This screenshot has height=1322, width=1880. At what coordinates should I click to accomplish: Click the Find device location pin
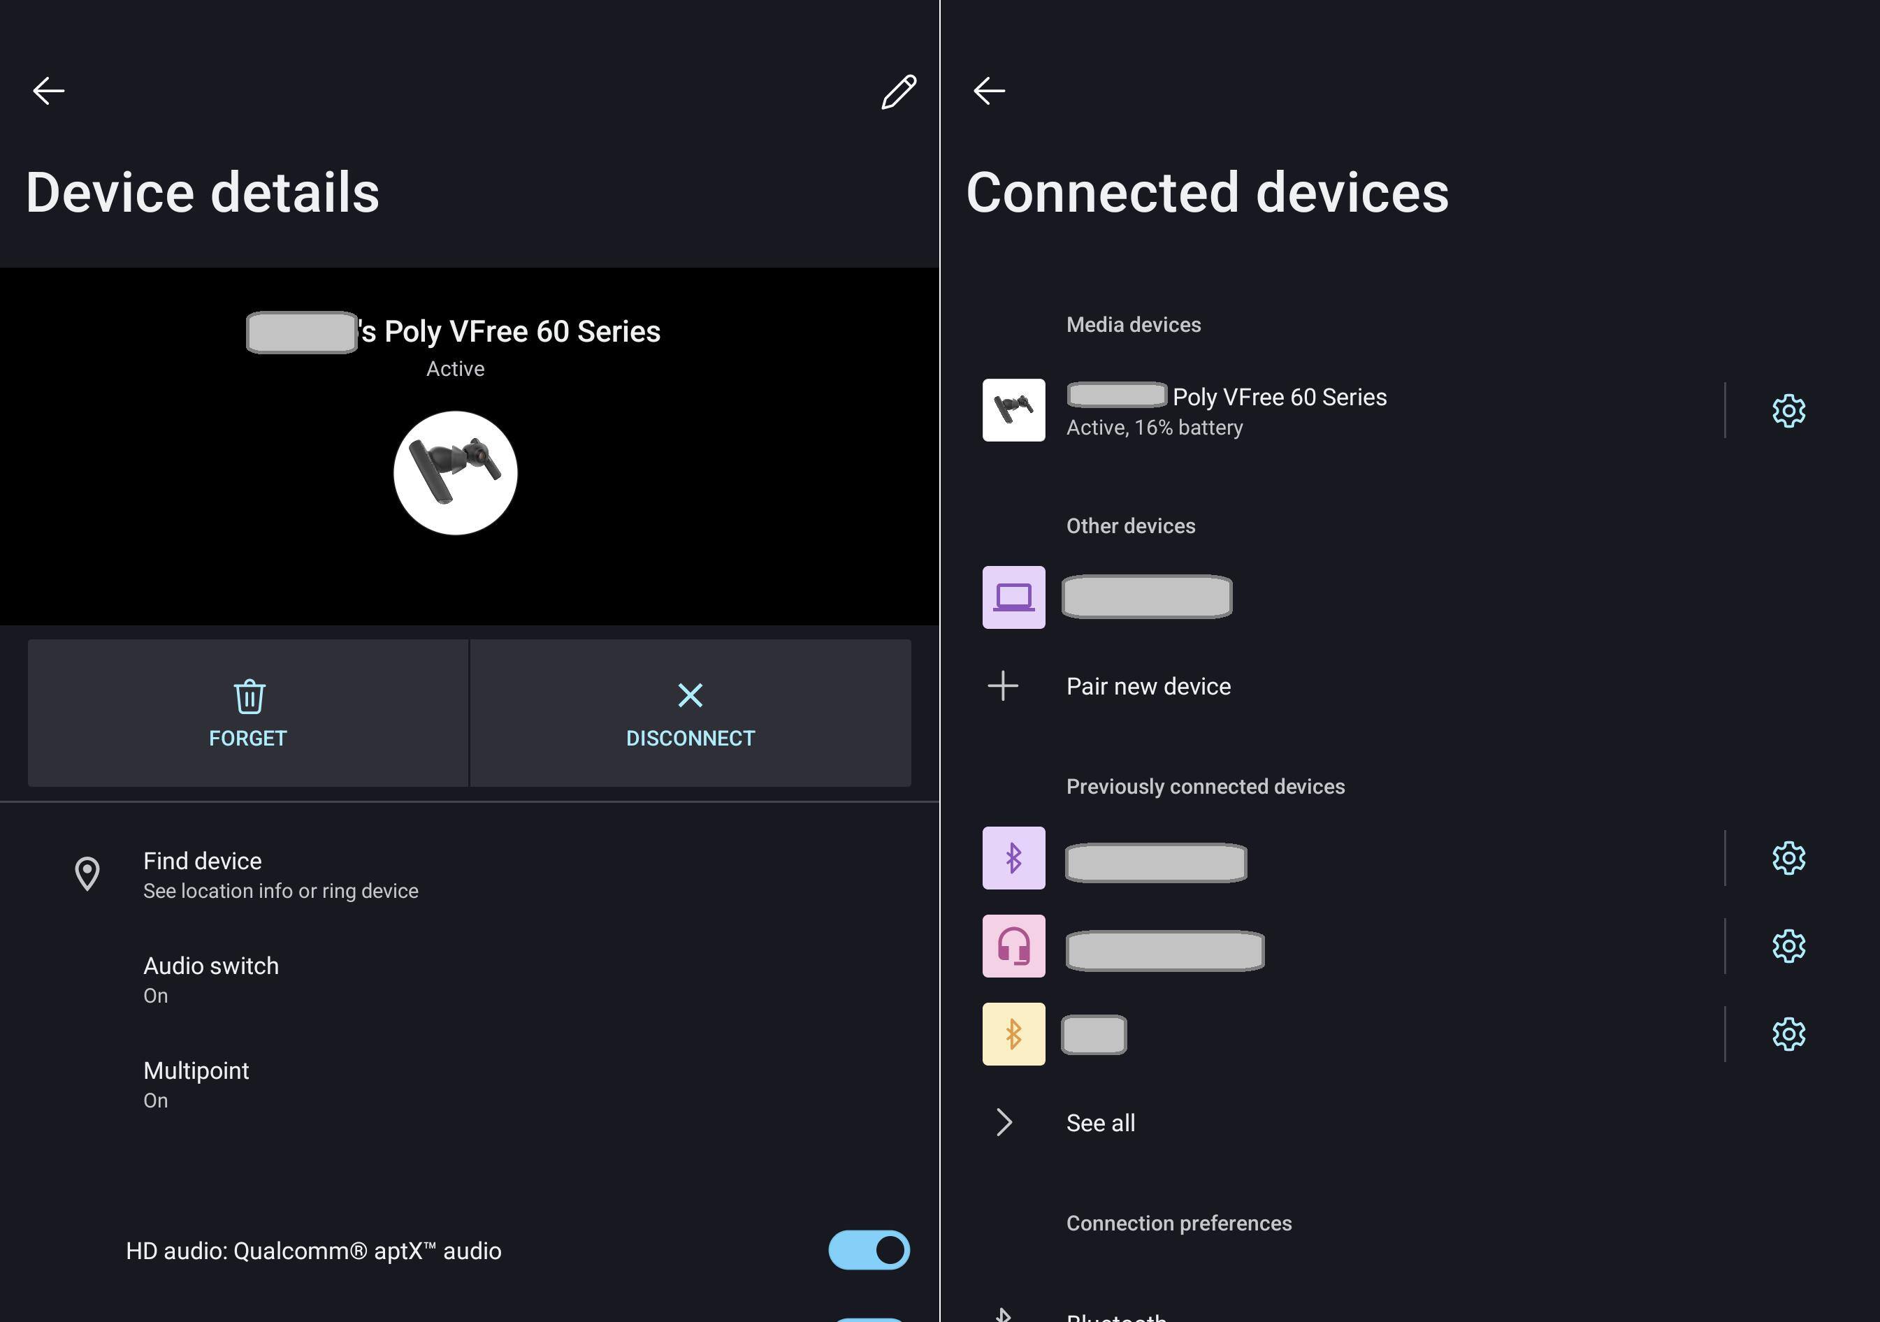[x=87, y=874]
